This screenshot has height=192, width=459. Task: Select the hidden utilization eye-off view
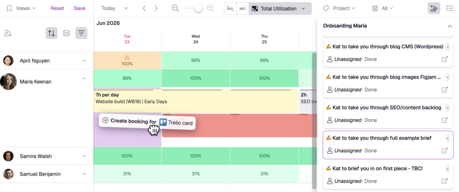click(x=230, y=8)
